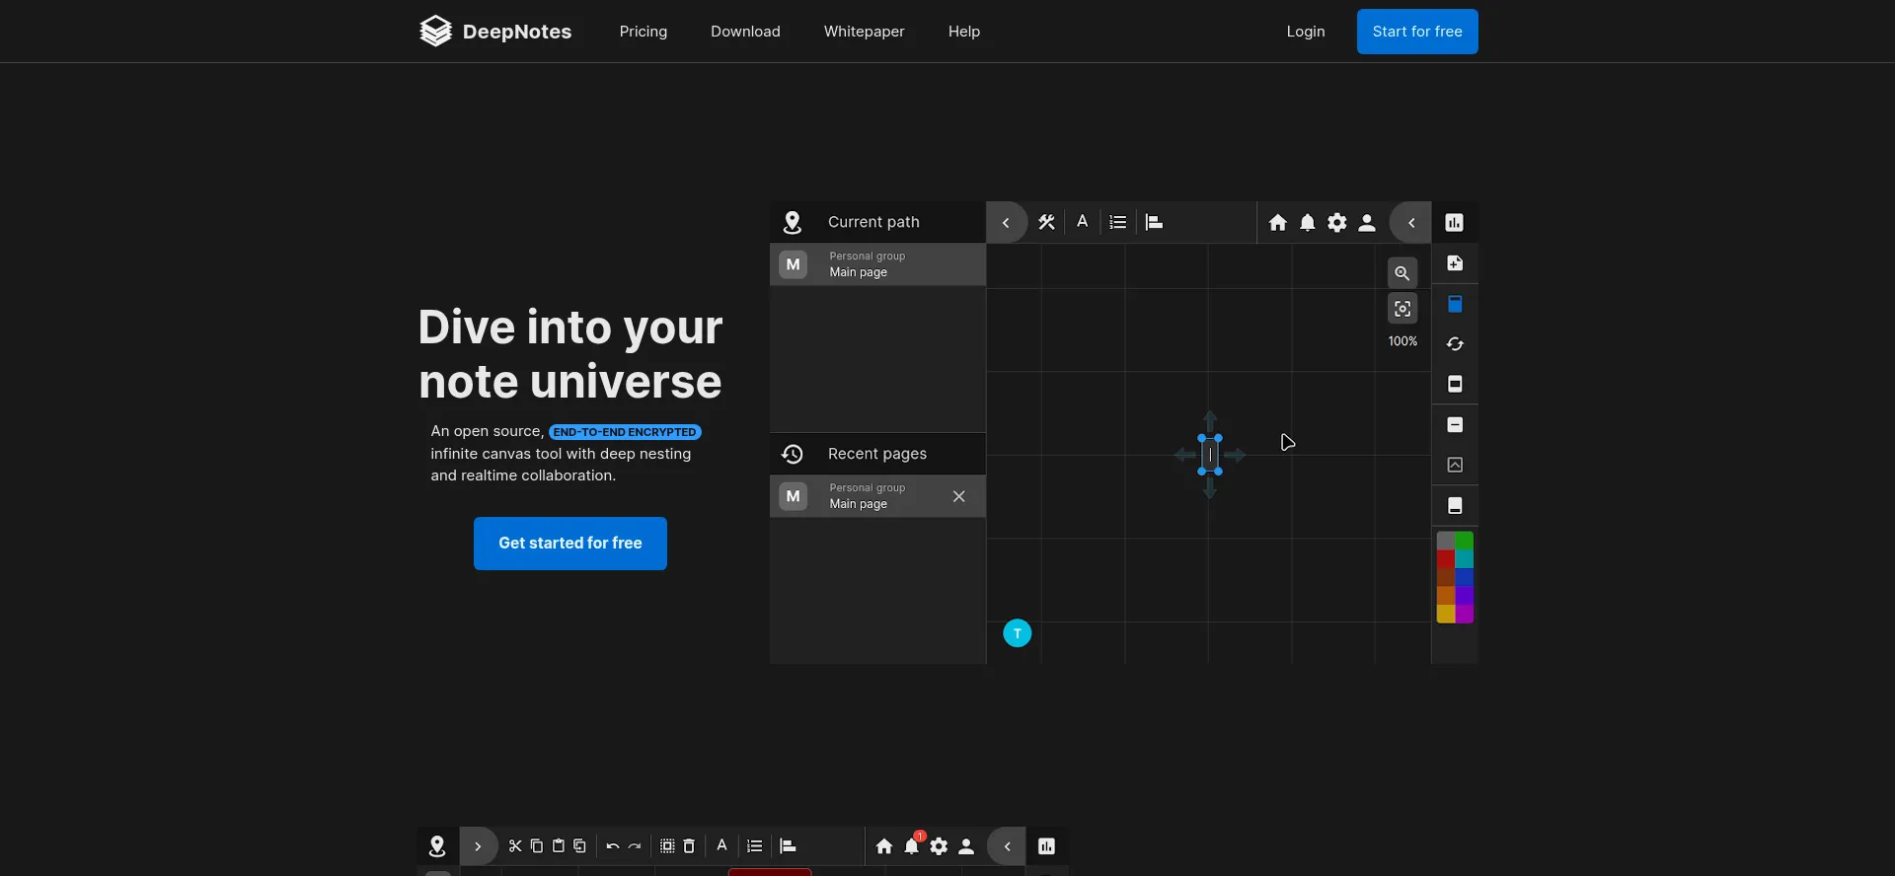Click the 100% zoom level text
Image resolution: width=1895 pixels, height=876 pixels.
[x=1402, y=341]
